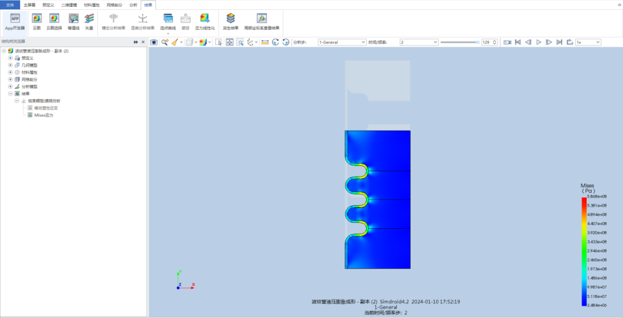This screenshot has width=623, height=318.
Task: Open the contour style dropdown arrow
Action: 209,42
